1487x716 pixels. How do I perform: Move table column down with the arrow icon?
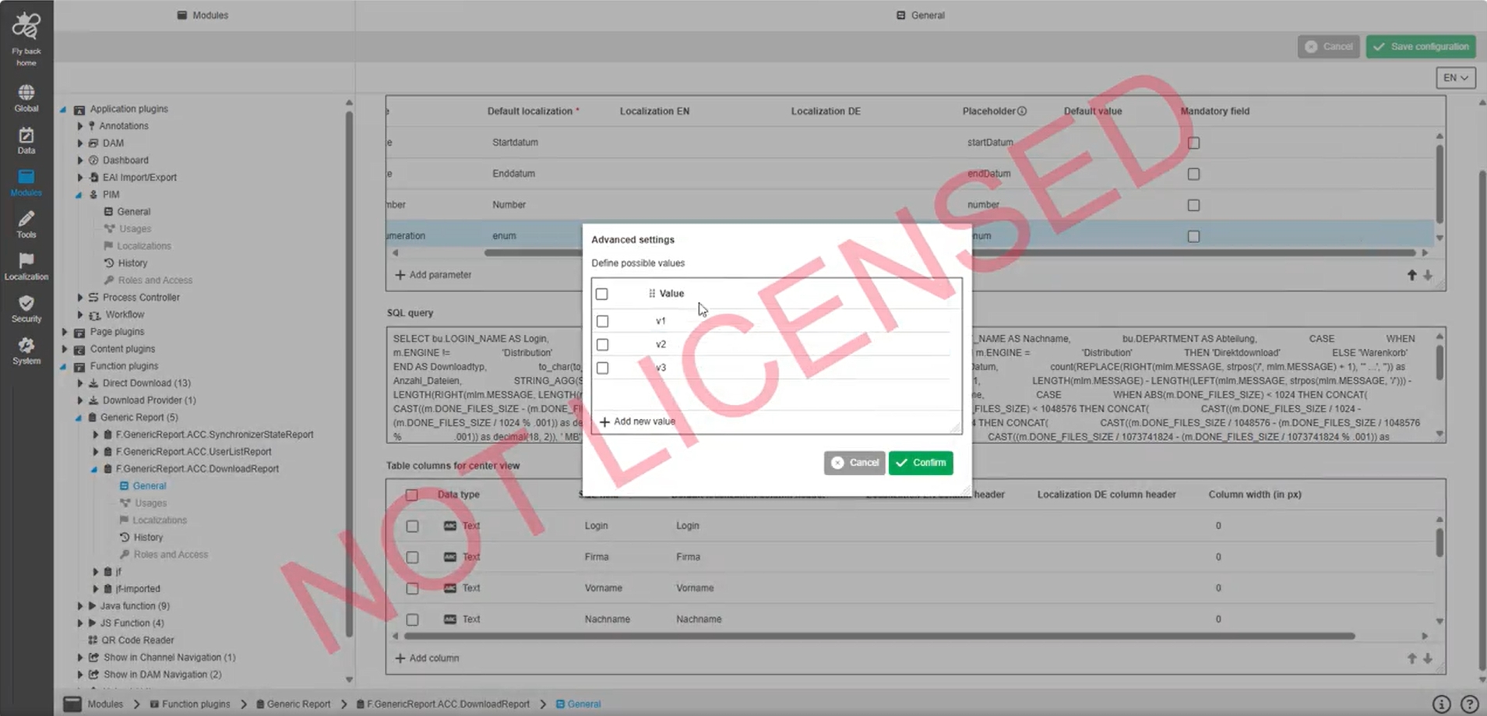coord(1428,658)
